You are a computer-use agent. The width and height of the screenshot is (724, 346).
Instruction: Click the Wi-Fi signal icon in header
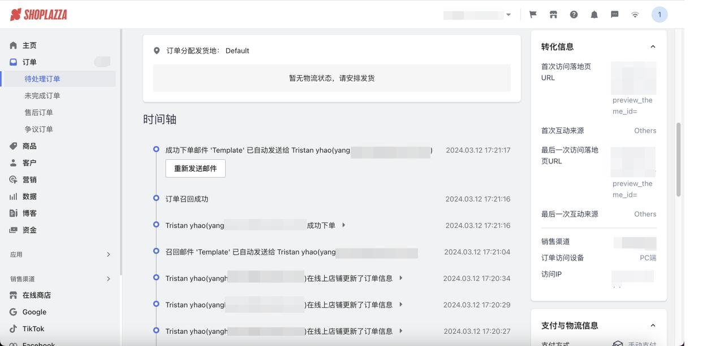635,15
